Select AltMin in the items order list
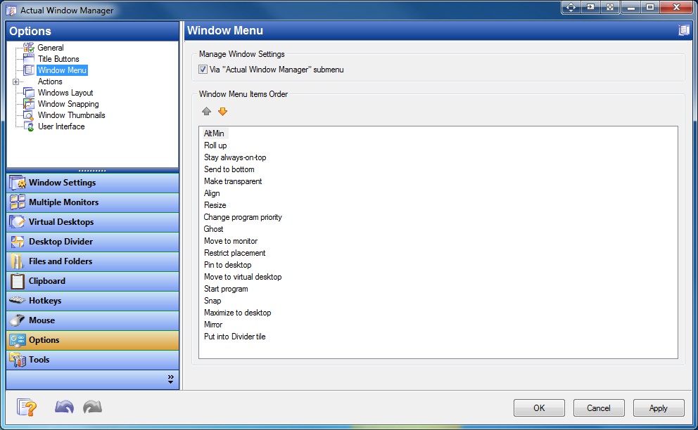 [214, 133]
